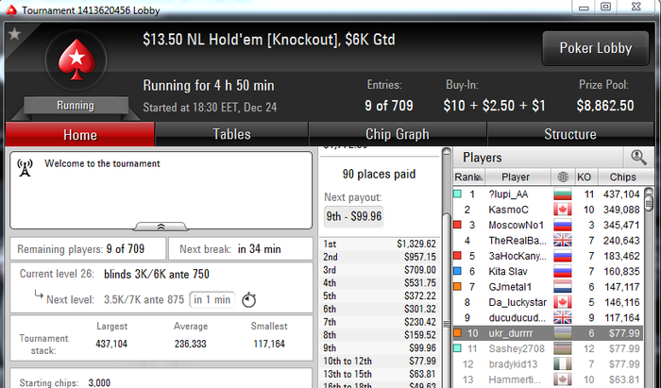Click the broadcast antenna icon in welcome box

tap(25, 168)
